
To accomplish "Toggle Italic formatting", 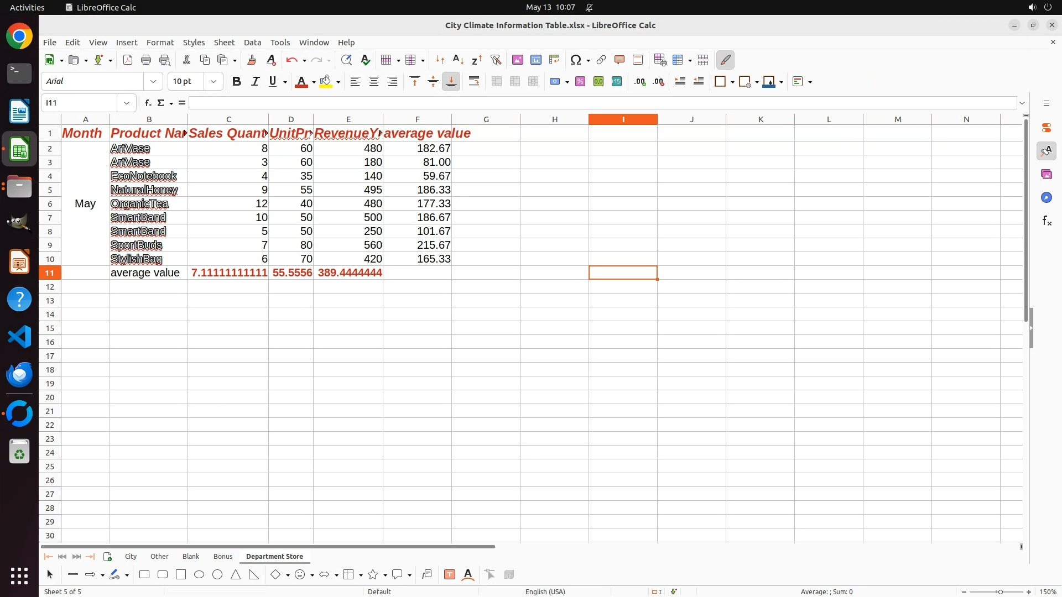I will (255, 82).
